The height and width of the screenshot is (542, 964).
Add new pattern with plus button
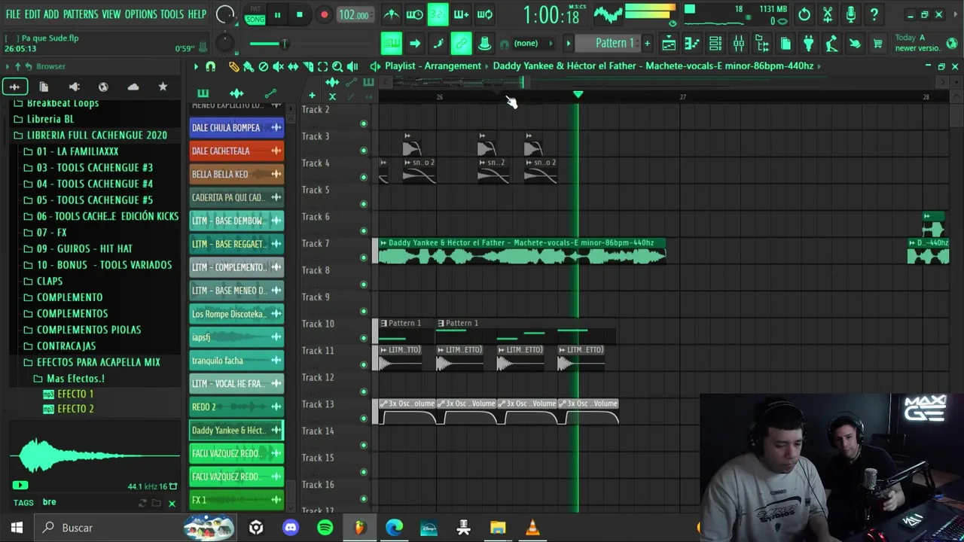647,44
